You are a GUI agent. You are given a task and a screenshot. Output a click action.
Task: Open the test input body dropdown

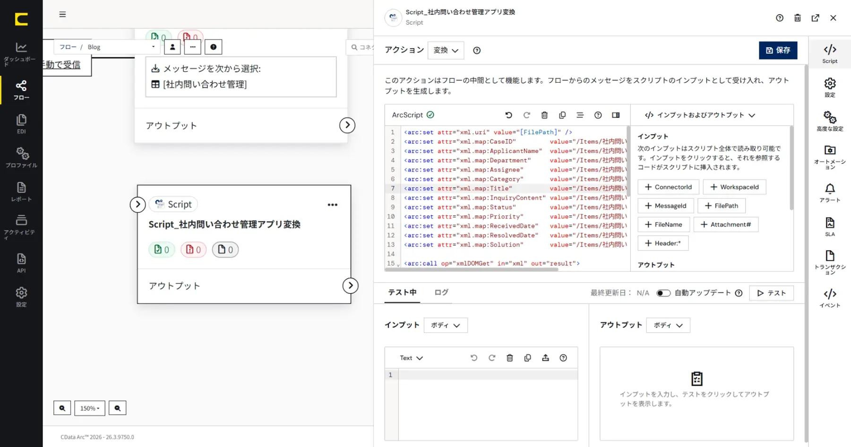[446, 325]
